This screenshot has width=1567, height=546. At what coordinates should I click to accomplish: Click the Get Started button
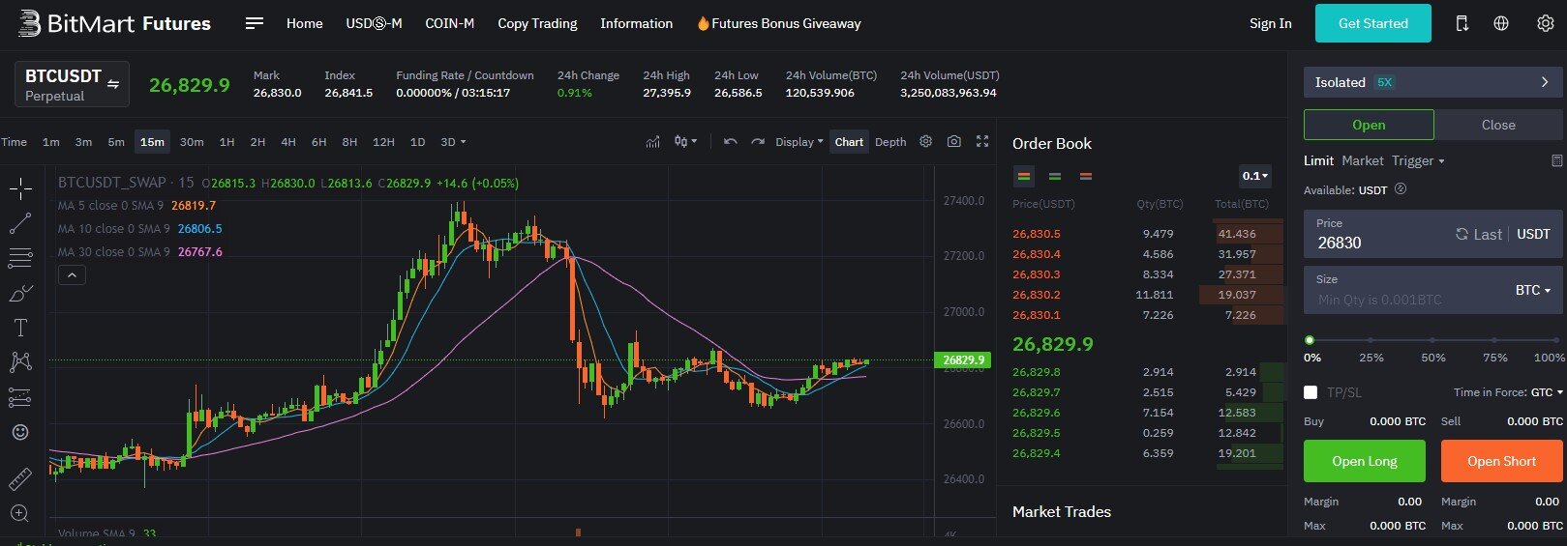[x=1372, y=23]
